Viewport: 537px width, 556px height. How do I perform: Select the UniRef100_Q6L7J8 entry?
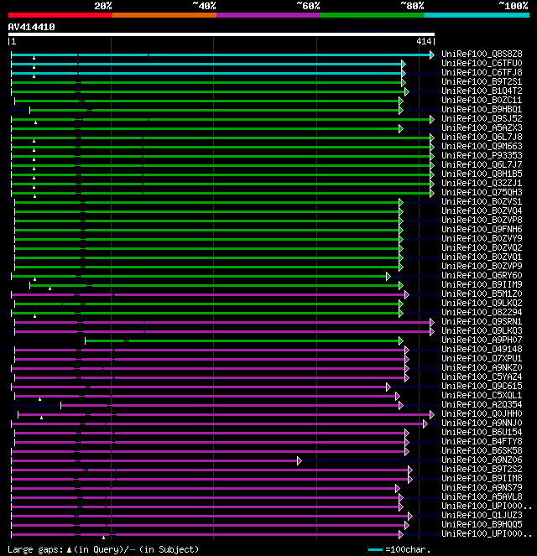pos(482,137)
